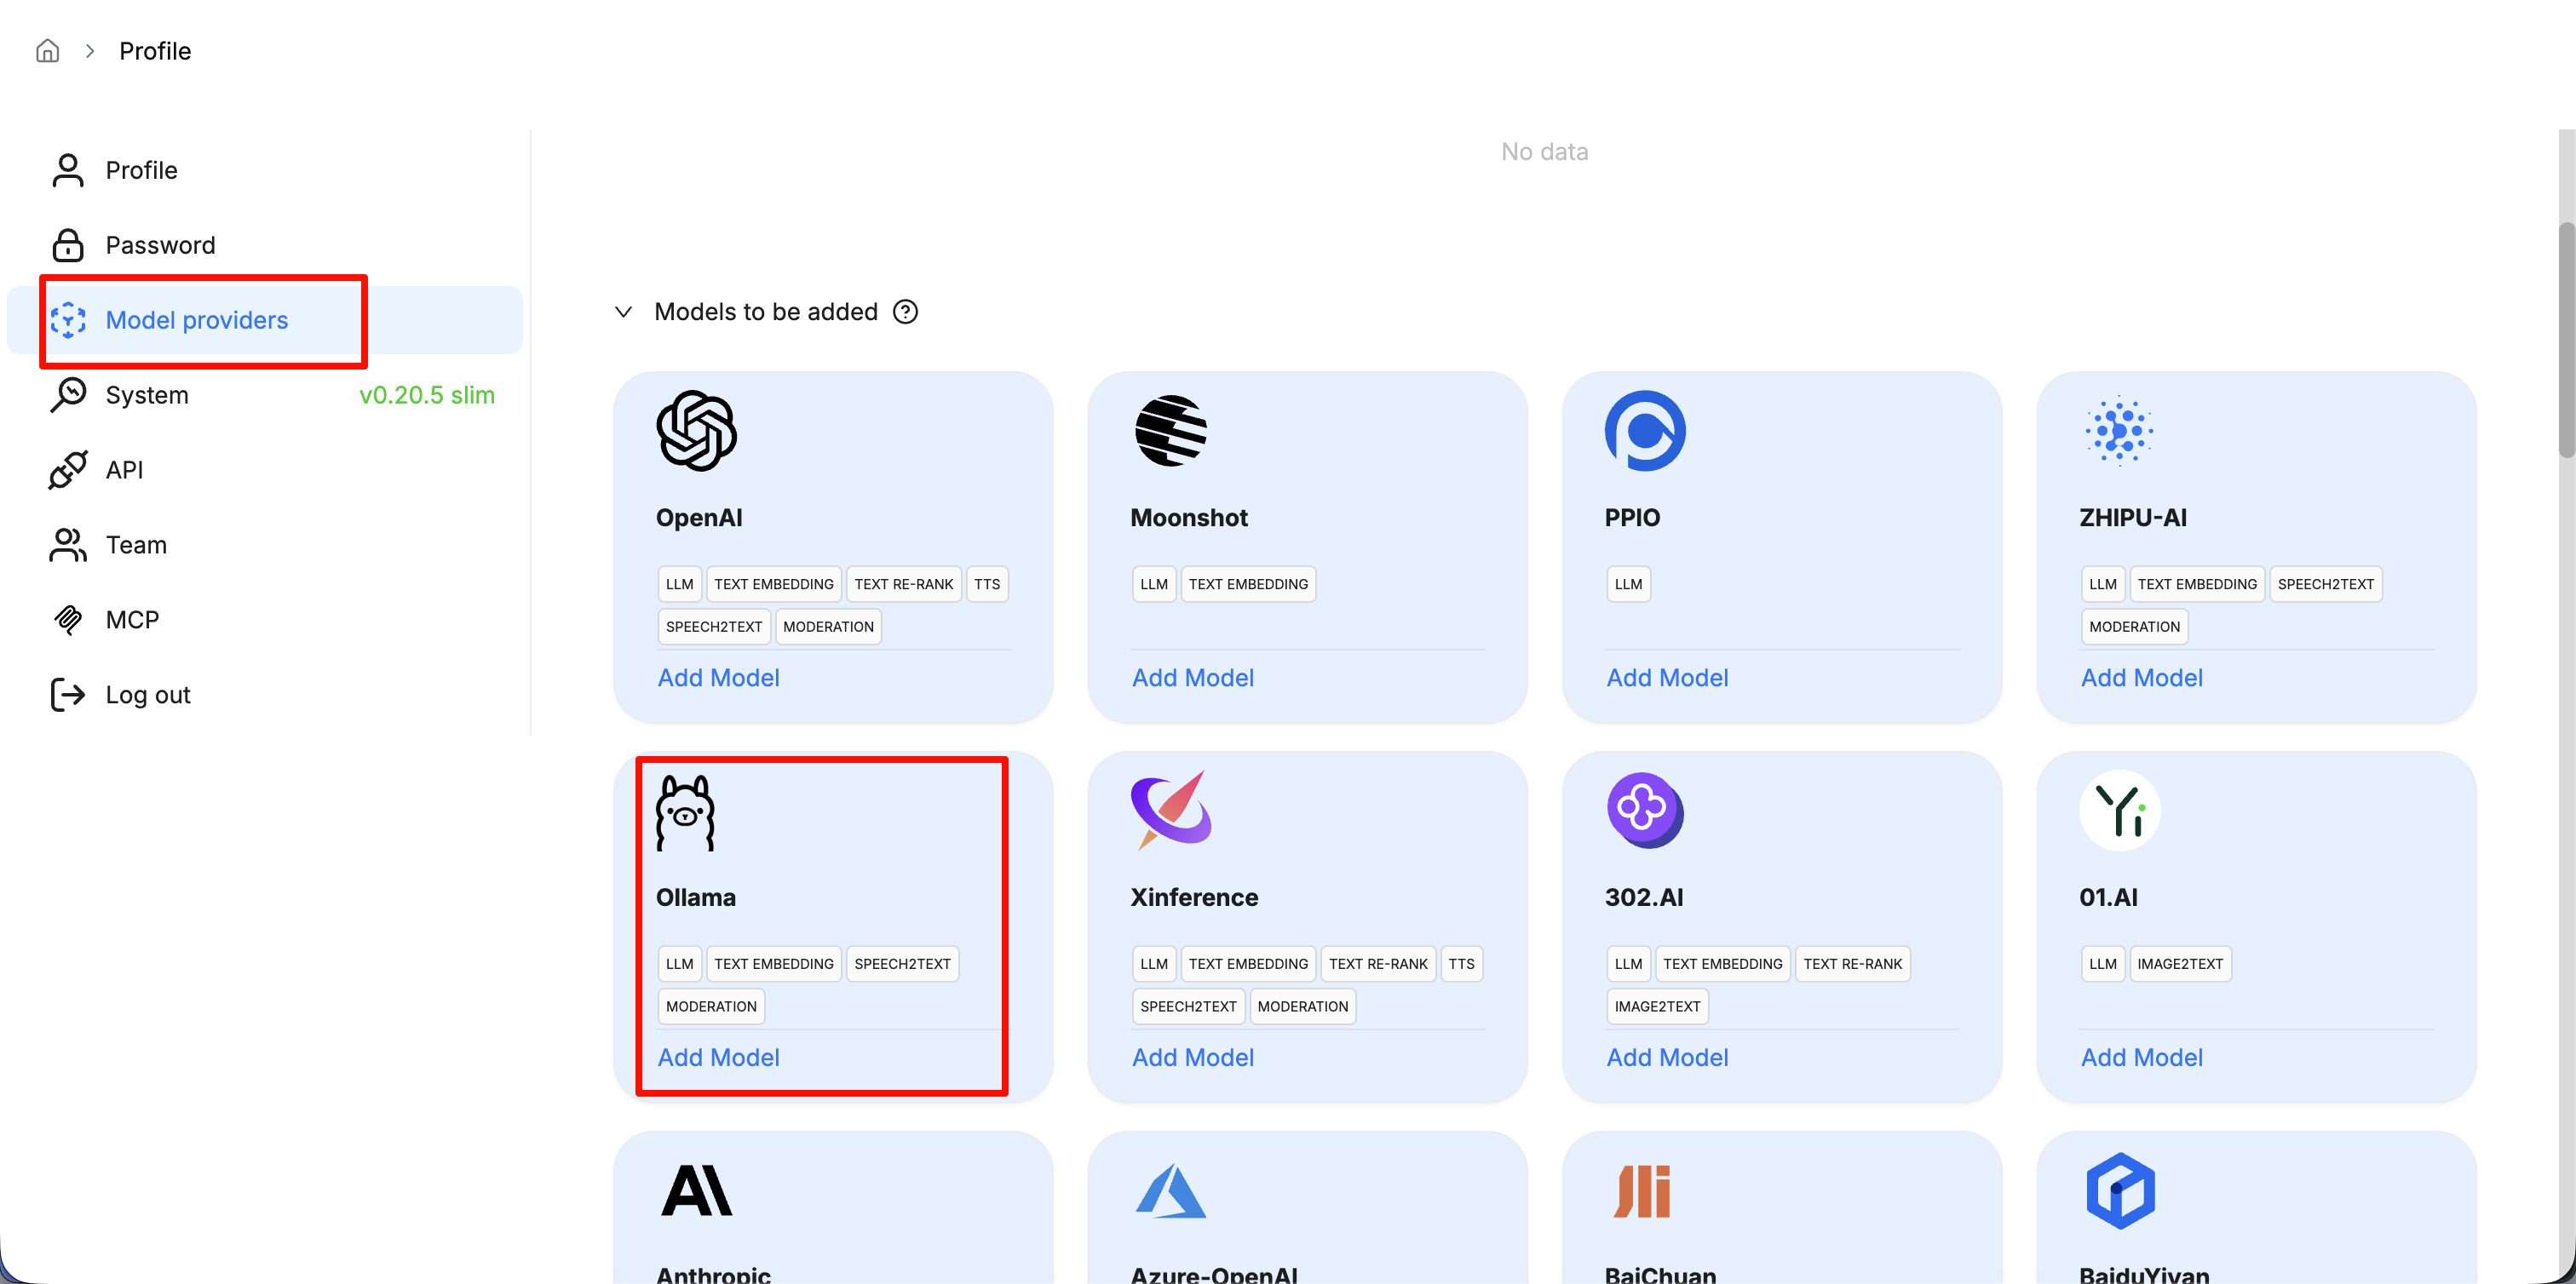Log out from the sidebar

tap(148, 695)
